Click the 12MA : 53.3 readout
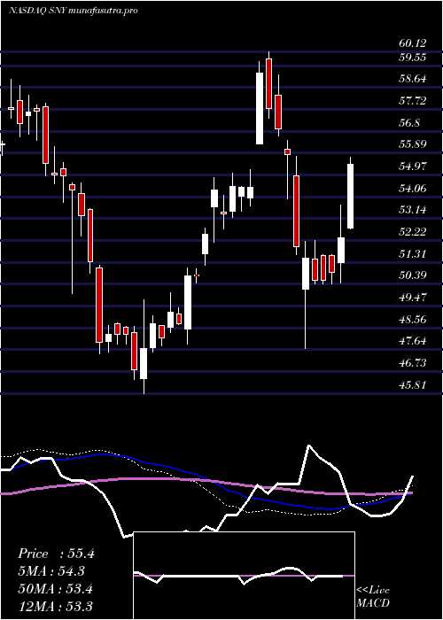443x620 pixels. click(56, 607)
